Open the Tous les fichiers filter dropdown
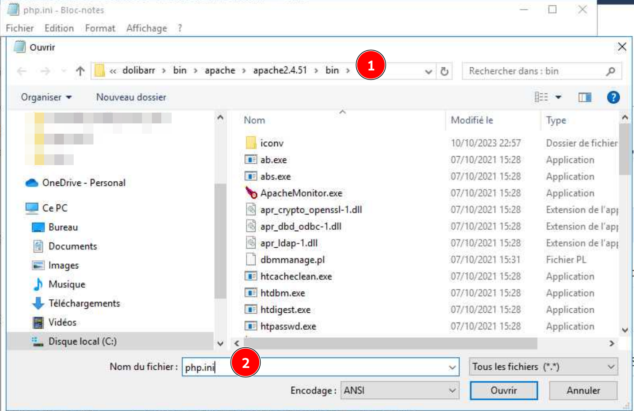Viewport: 634px width, 411px height. pyautogui.click(x=543, y=367)
